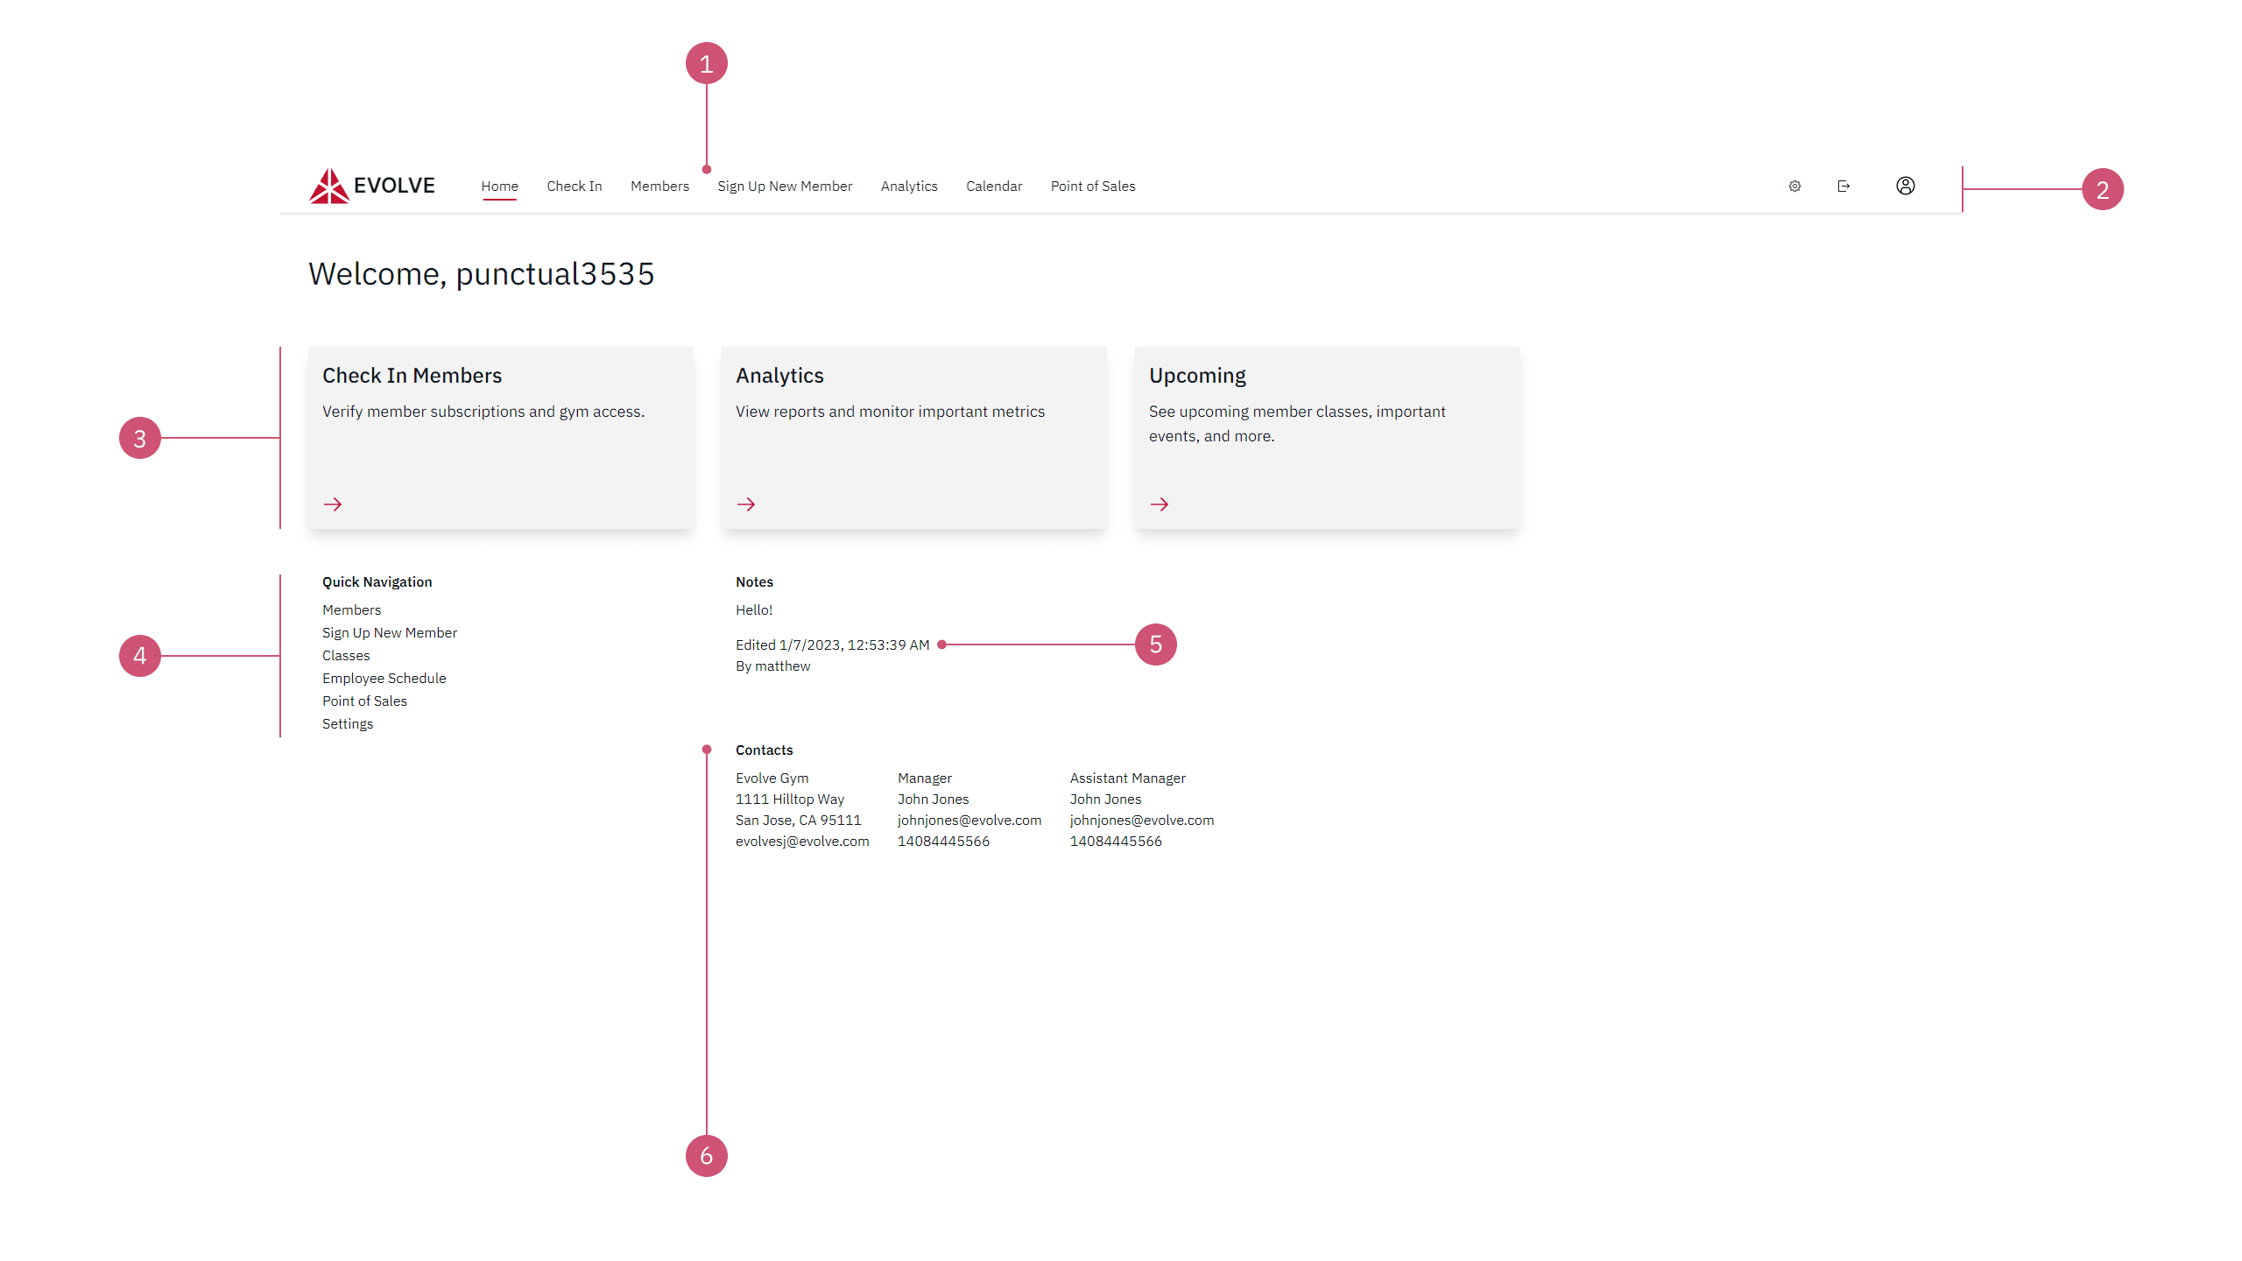Click the Point of Sales quick navigation link
Viewport: 2242px width, 1261px height.
point(363,699)
